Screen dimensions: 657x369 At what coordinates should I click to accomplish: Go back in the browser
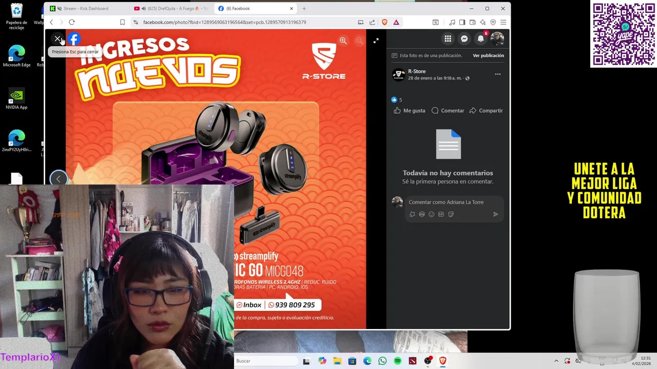(x=51, y=22)
